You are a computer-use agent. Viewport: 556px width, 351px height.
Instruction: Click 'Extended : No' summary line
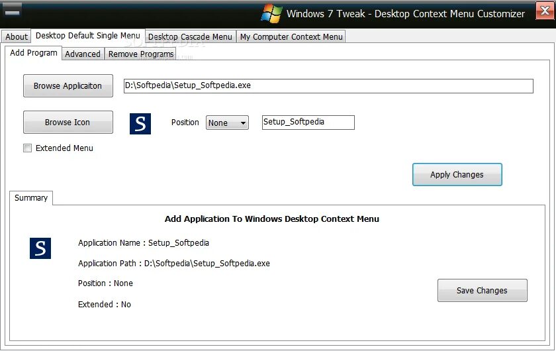point(105,305)
